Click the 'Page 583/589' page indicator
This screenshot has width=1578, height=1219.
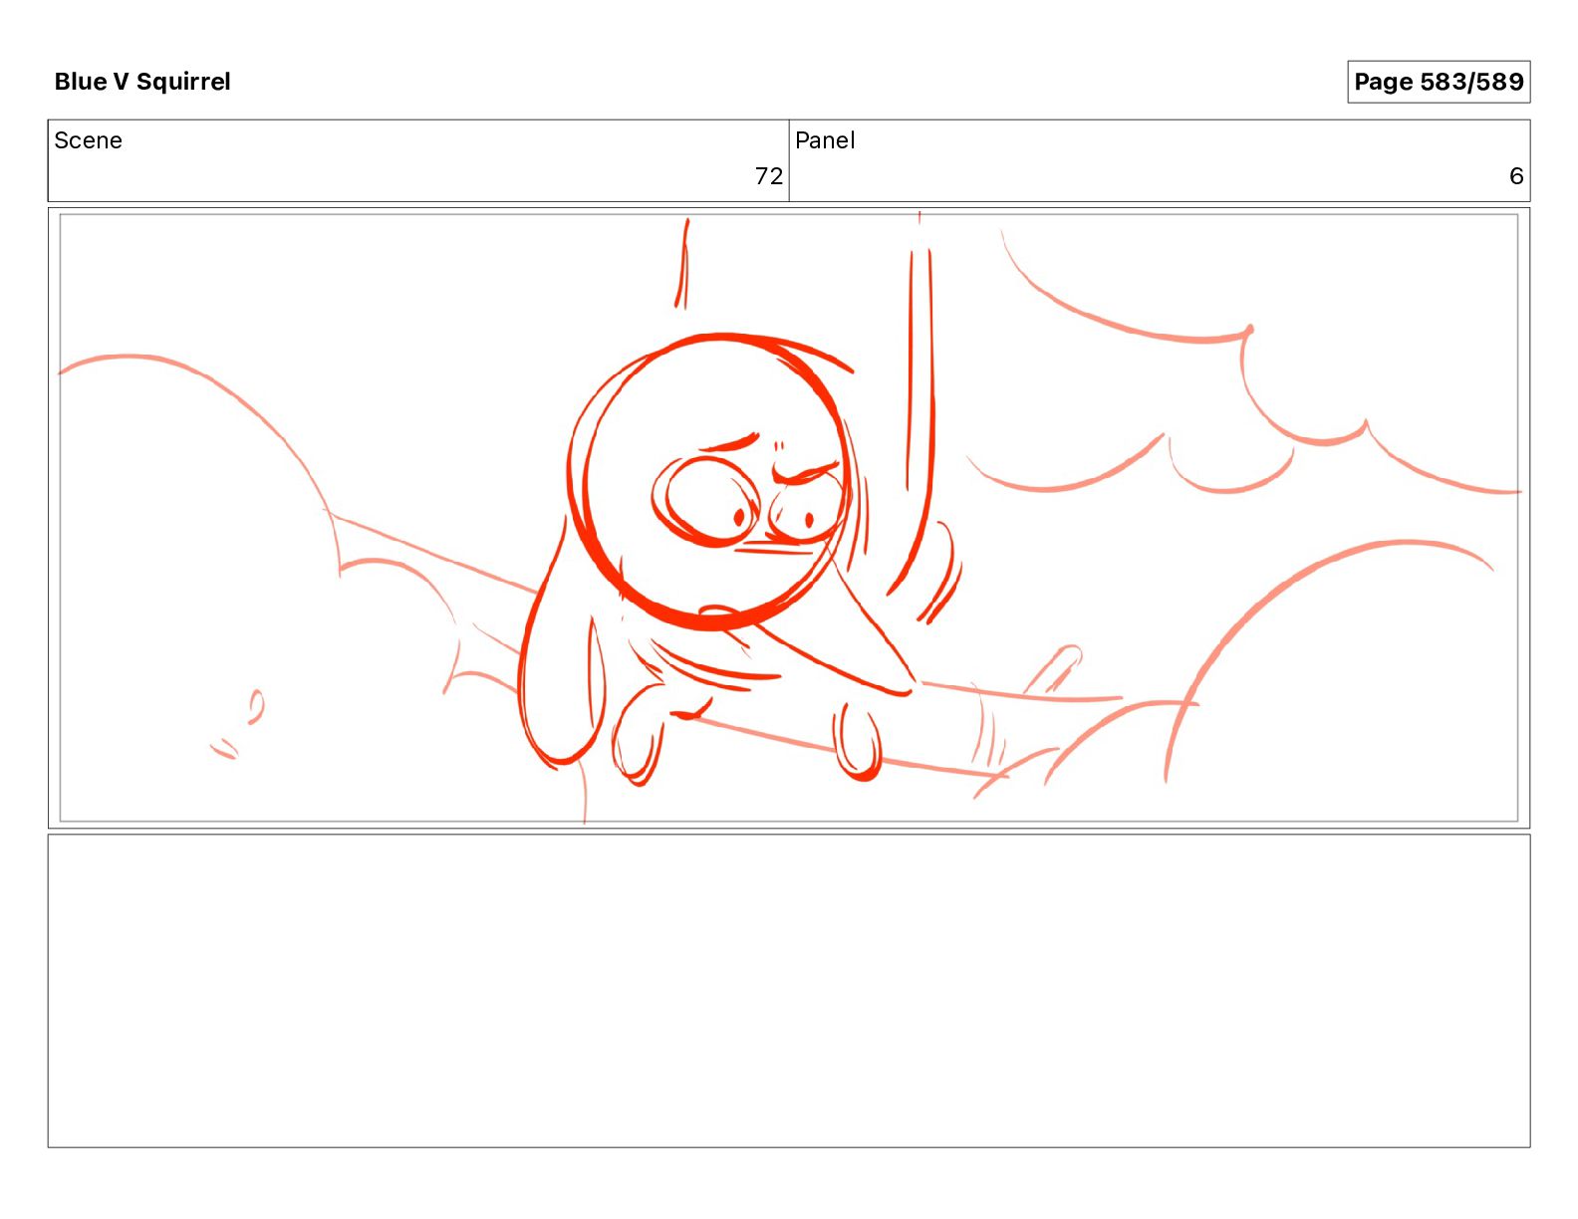(x=1439, y=82)
